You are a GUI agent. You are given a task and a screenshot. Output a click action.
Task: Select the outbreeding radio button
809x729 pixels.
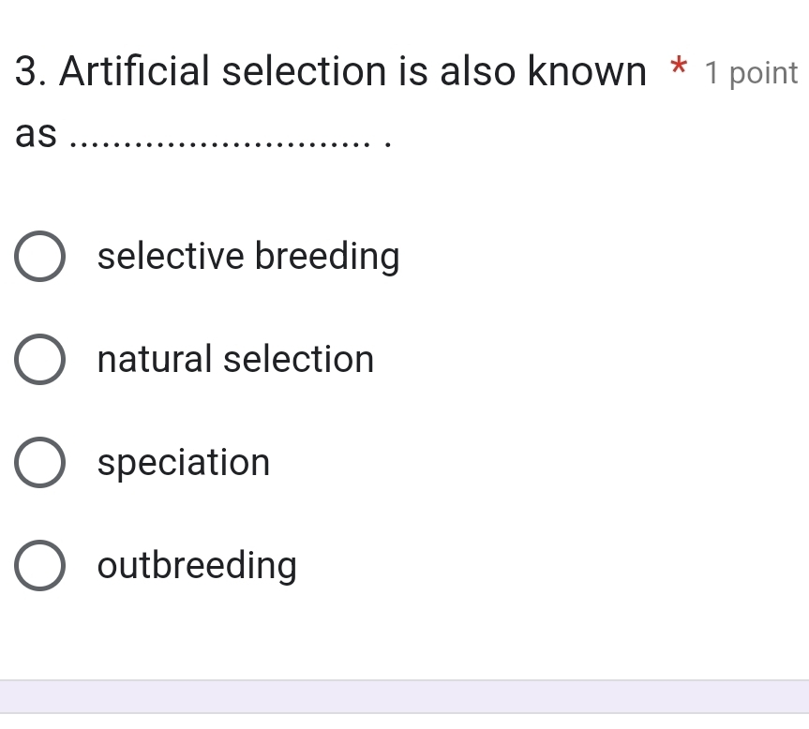coord(39,565)
